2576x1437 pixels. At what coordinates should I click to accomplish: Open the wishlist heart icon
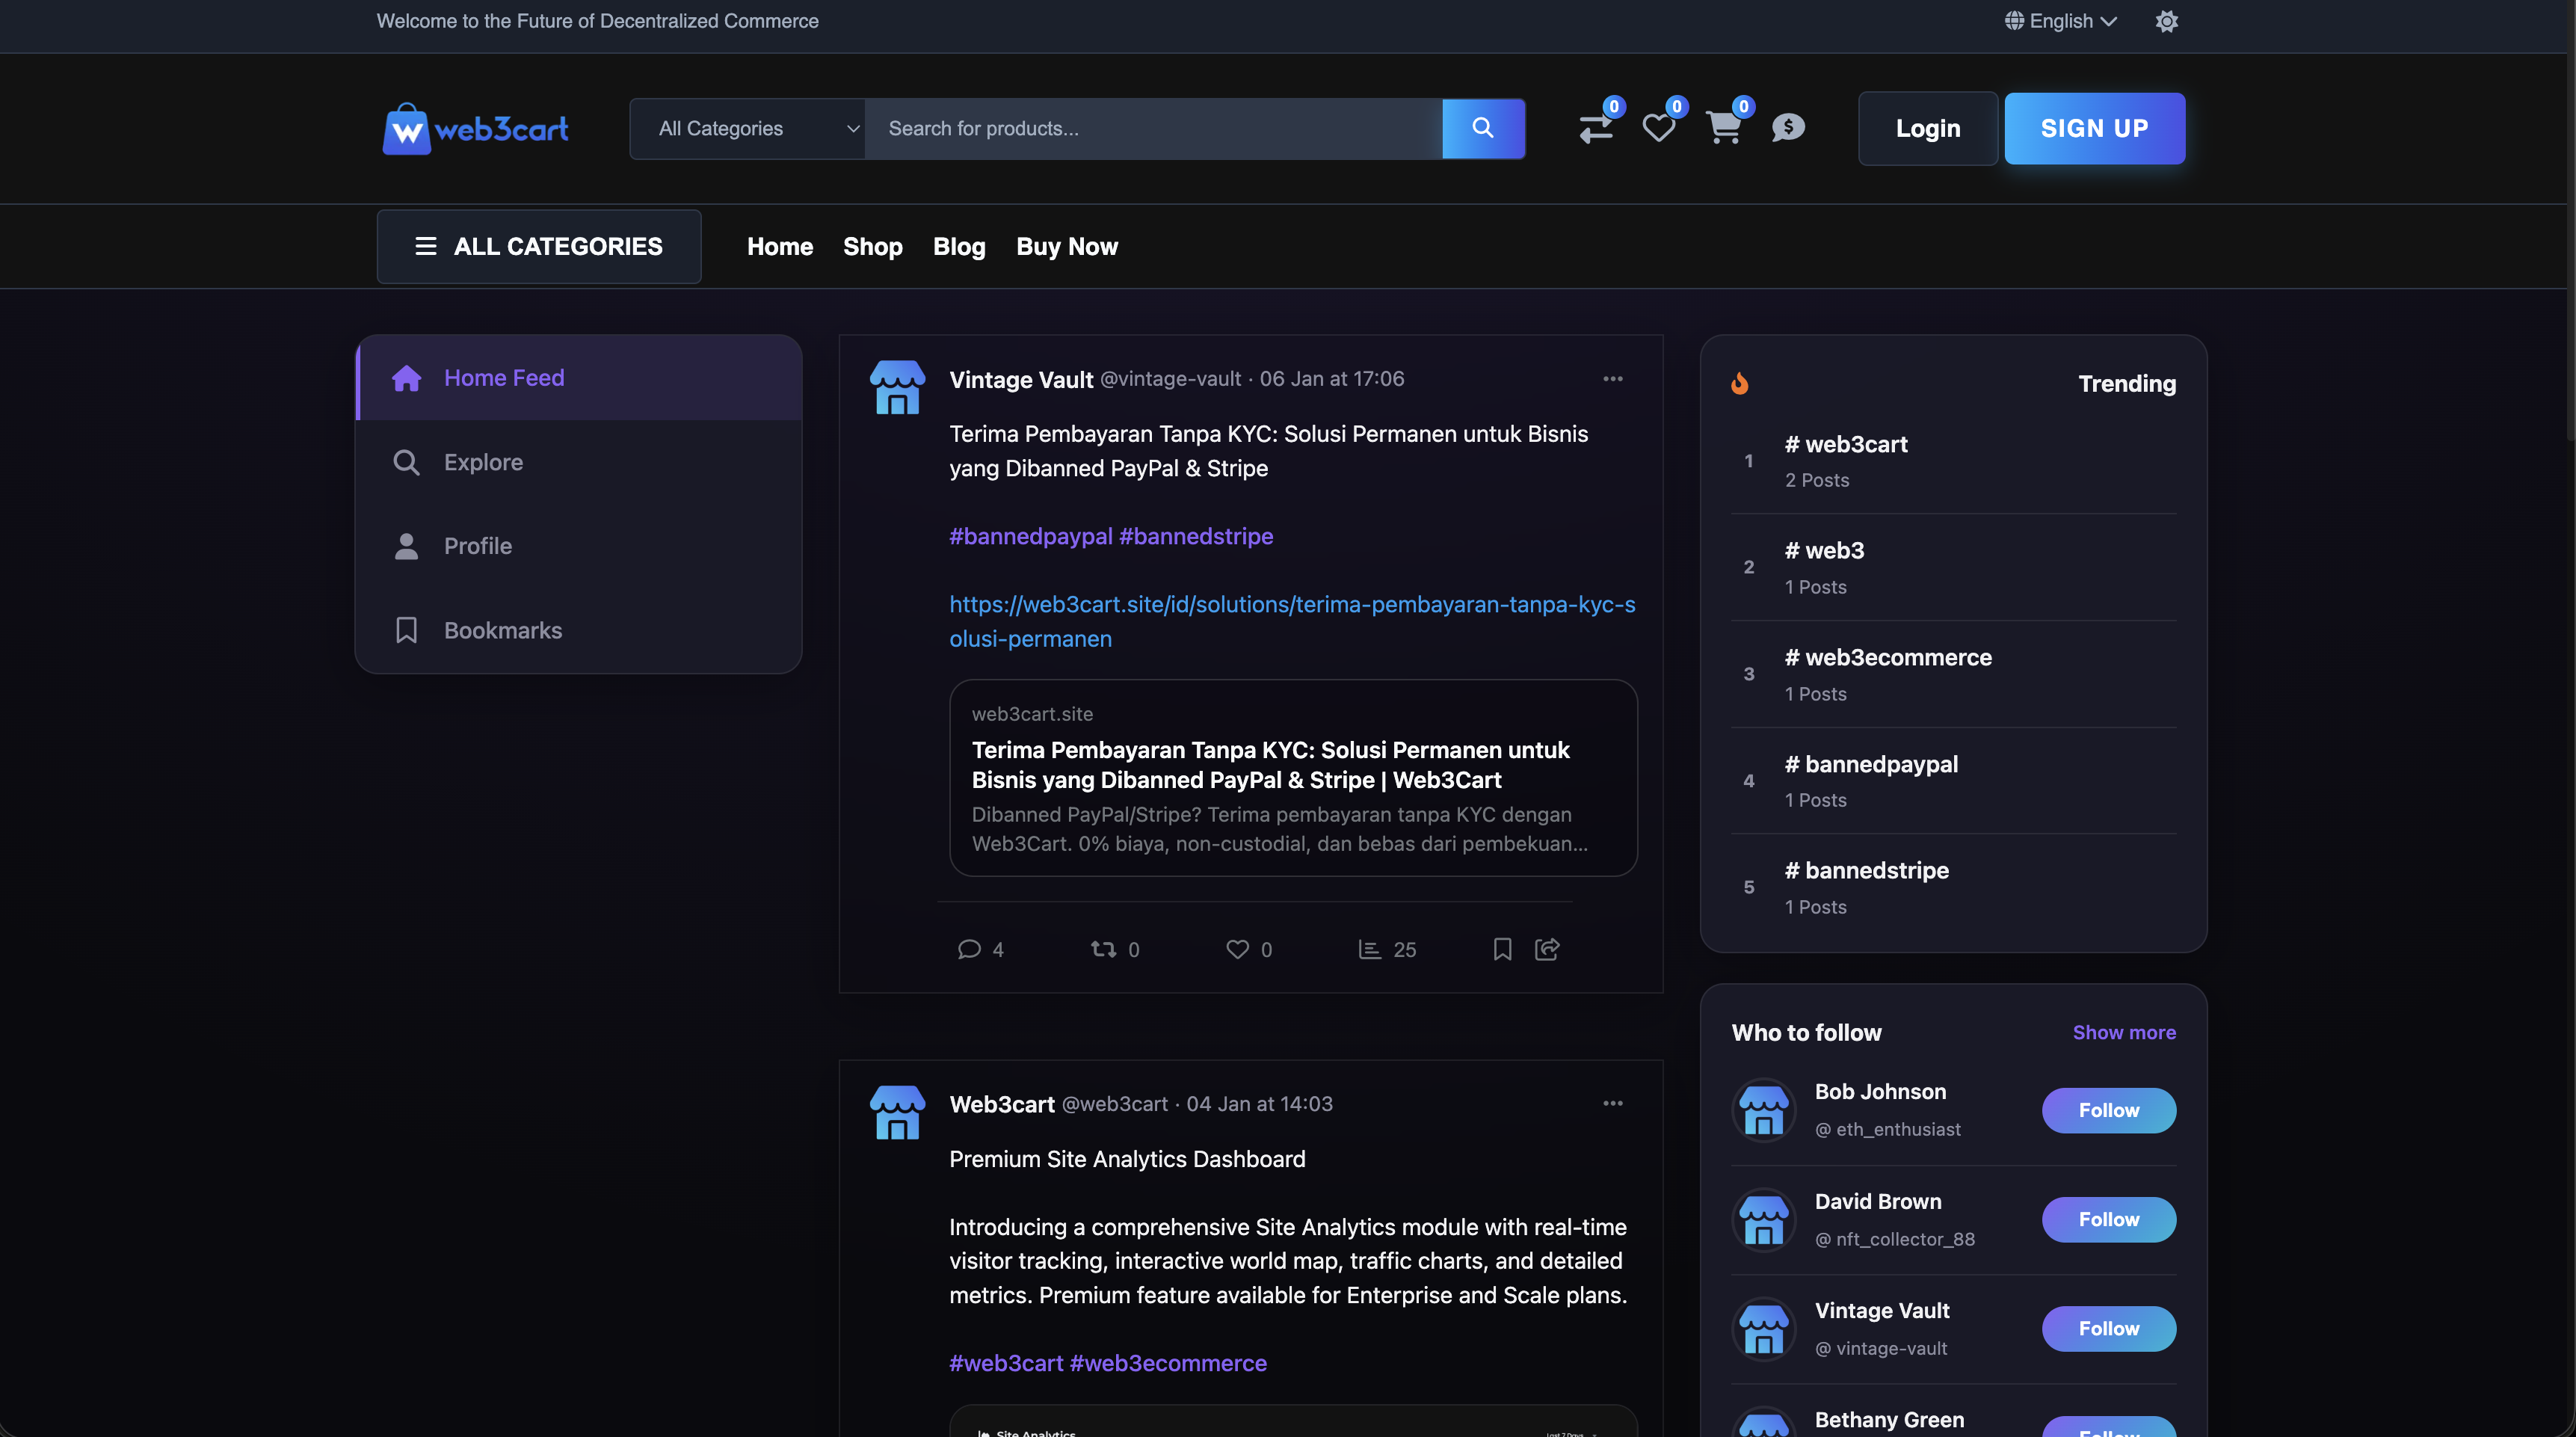click(1658, 129)
